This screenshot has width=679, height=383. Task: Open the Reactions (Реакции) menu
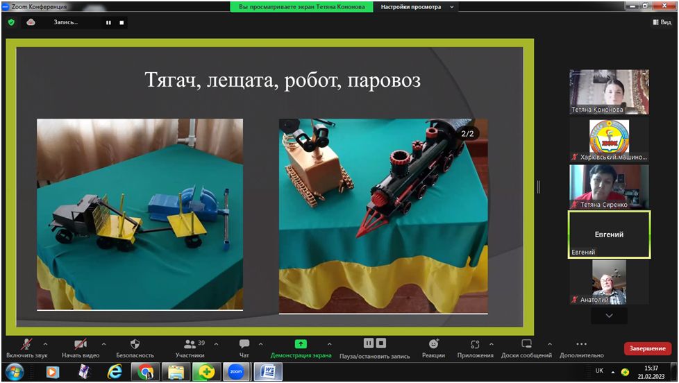point(433,348)
